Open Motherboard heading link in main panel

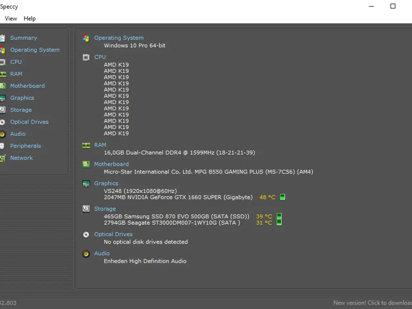[111, 164]
